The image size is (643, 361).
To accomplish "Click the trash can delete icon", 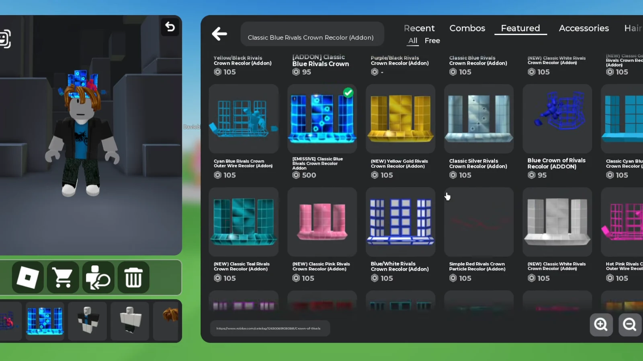I will pos(133,277).
